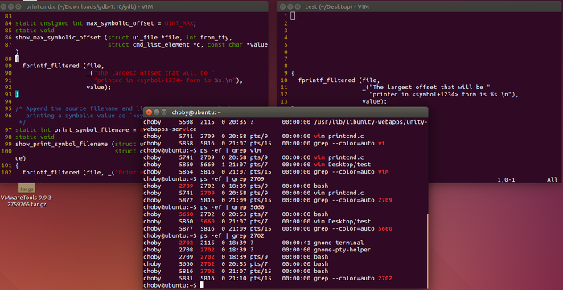Click '/usr/lib/libunity-webapps/unity-' path in terminal
Screen dimensions: 563x290
[371, 122]
